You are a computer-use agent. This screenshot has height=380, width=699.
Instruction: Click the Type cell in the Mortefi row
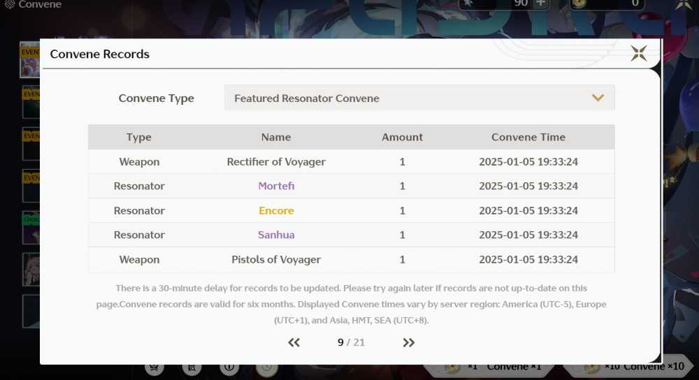click(x=139, y=186)
